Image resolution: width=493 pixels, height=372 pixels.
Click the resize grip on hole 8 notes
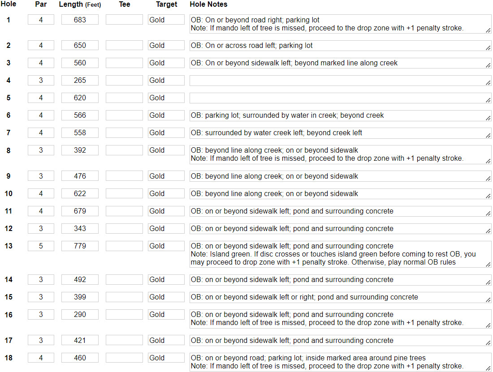point(488,161)
